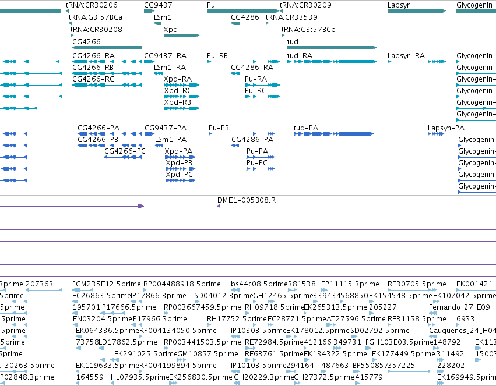Select the SD02792.5prime EST label
This screenshot has width=496, height=386.
tap(380, 331)
